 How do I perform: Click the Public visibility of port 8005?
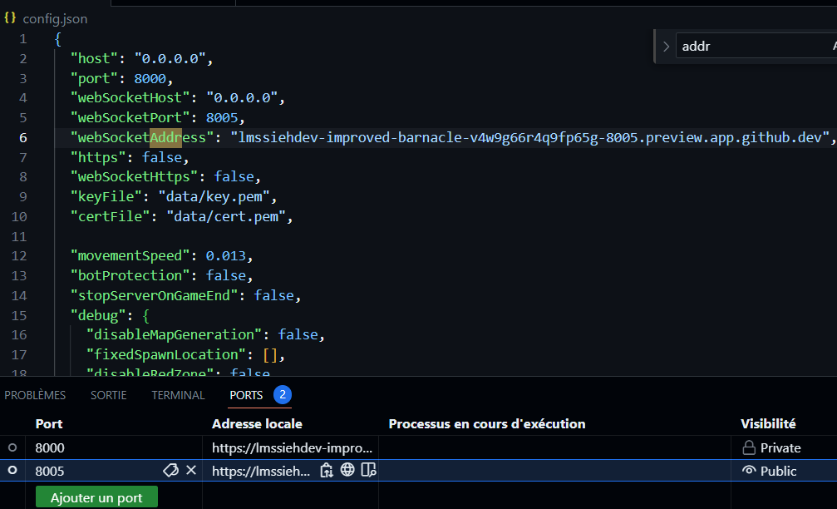[x=769, y=471]
